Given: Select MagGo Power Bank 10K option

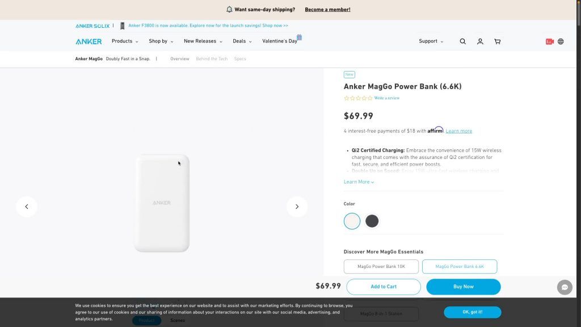Looking at the screenshot, I should click(381, 267).
